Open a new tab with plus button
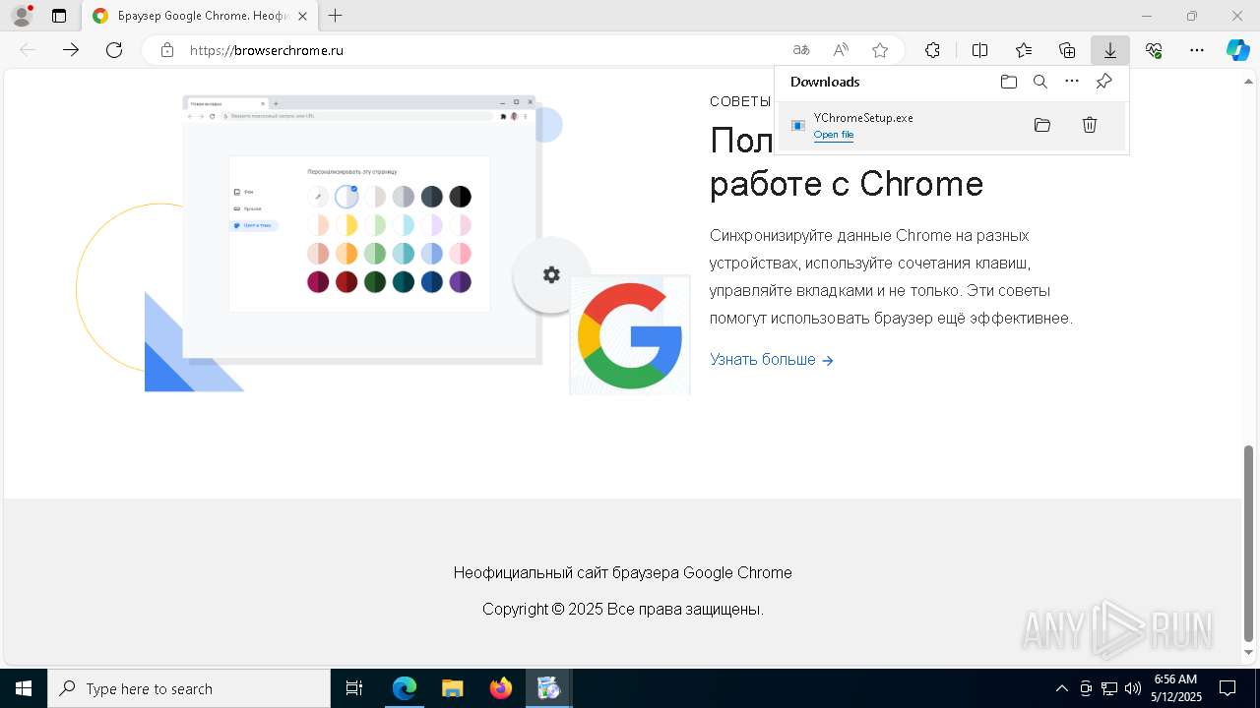Screen dimensions: 1260x708 (x=336, y=16)
